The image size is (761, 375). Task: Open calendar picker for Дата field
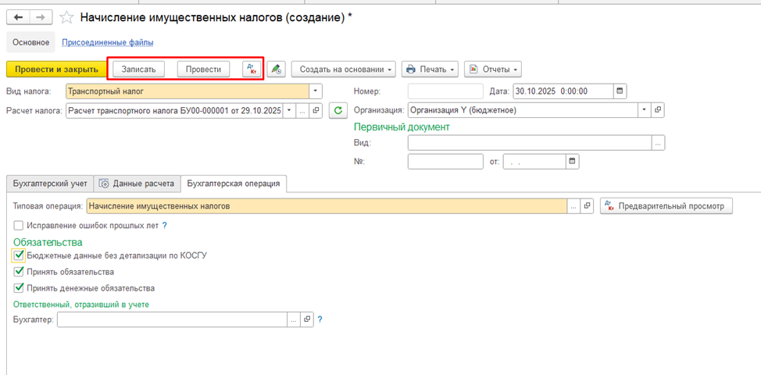pos(620,91)
